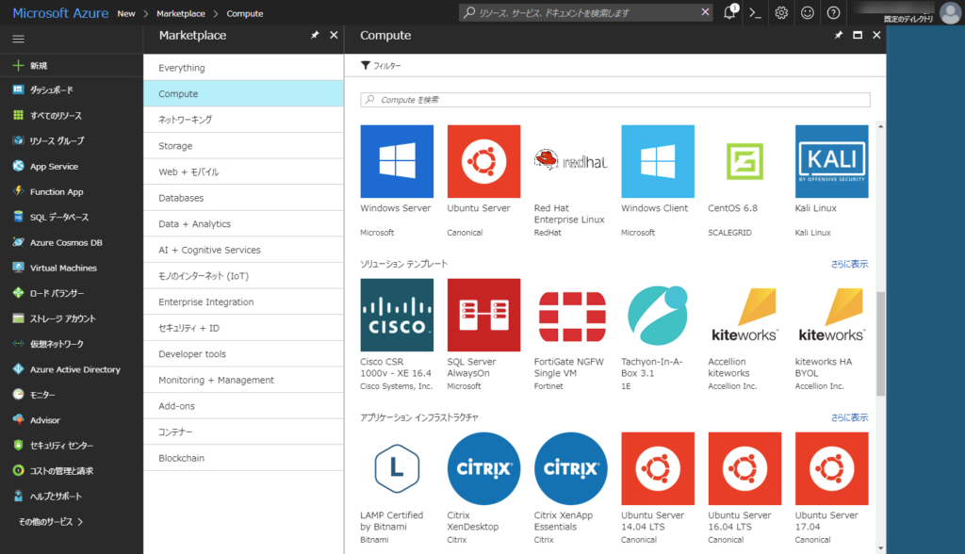Open the settings gear icon

(781, 13)
